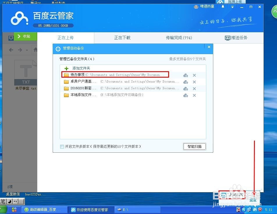Click the 查看 link in upload complete popup
Screen dimensions: 277x214
(253, 200)
